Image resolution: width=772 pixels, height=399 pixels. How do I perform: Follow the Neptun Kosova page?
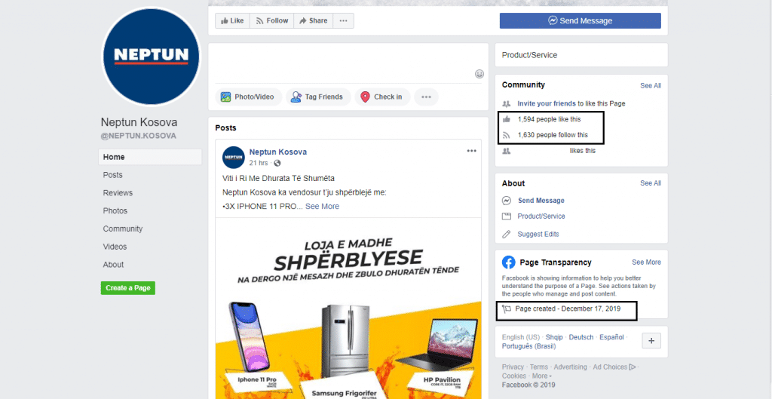(x=271, y=20)
